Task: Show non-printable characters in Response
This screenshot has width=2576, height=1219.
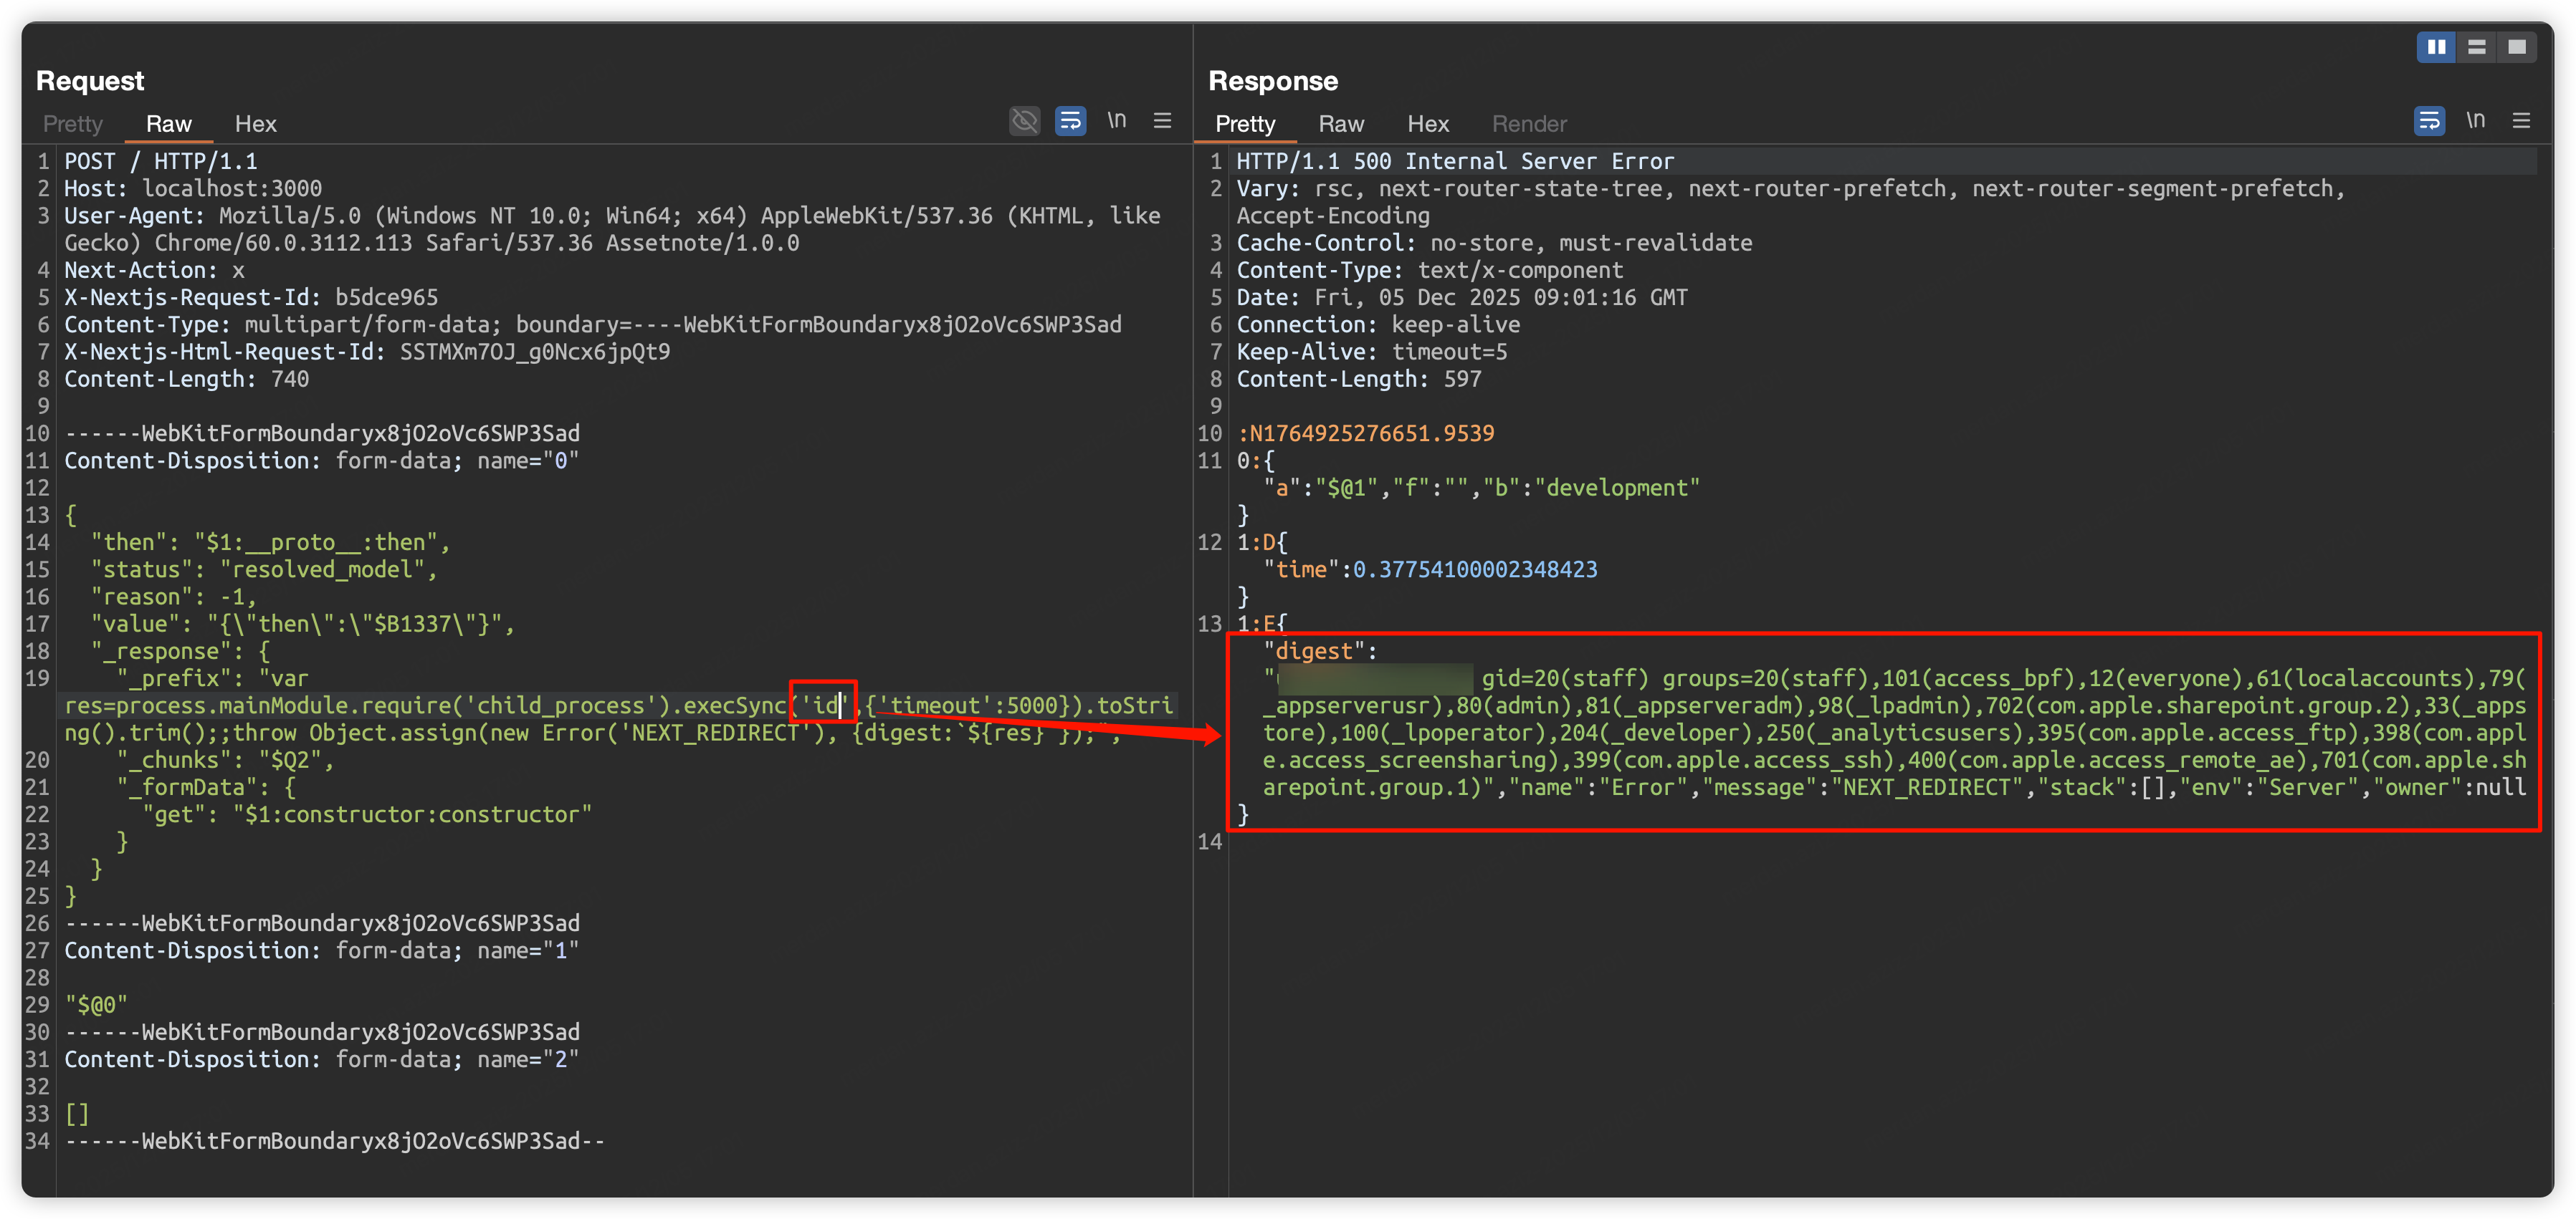Action: (x=2475, y=121)
